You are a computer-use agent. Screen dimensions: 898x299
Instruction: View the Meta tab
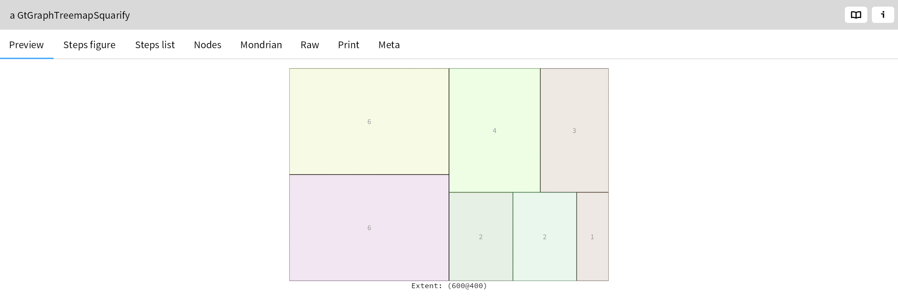389,45
